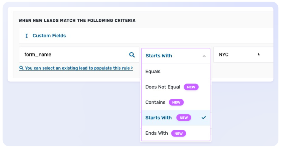Open the Starts With operator selector
This screenshot has width=281, height=148.
(x=176, y=56)
